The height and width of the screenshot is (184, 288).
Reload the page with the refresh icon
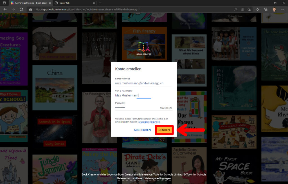21,9
